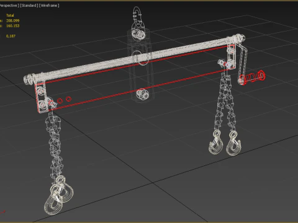
Task: Select the upper pulley wheel below top hook
Action: click(138, 34)
